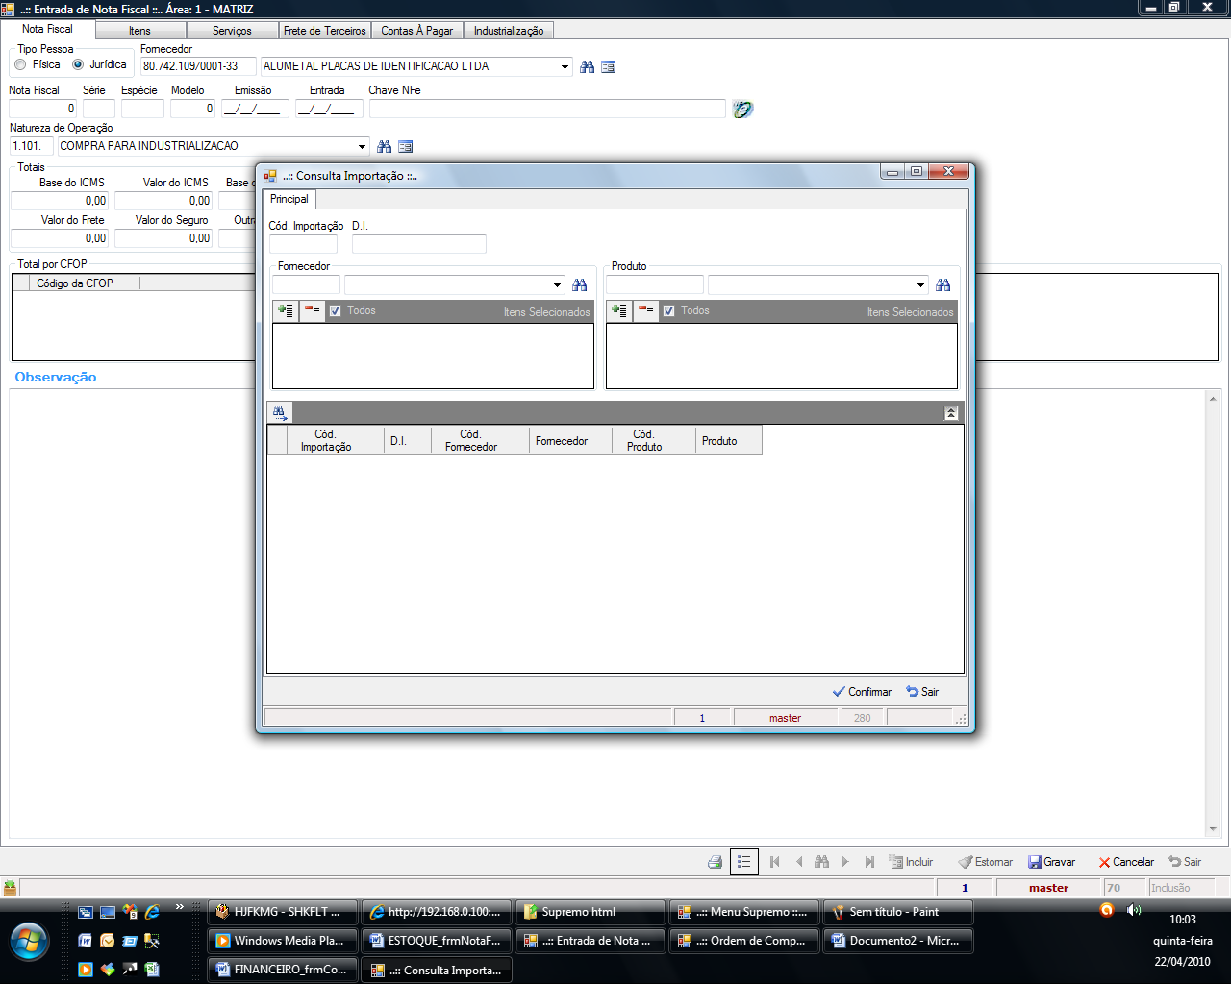This screenshot has width=1231, height=984.
Task: Toggle Todos checkbox in Produto group
Action: [668, 311]
